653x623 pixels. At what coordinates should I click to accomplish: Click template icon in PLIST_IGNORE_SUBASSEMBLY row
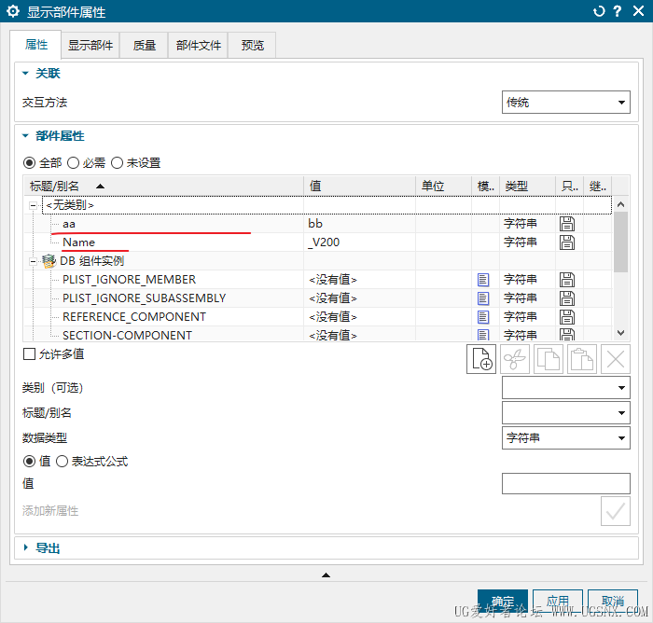pos(483,298)
